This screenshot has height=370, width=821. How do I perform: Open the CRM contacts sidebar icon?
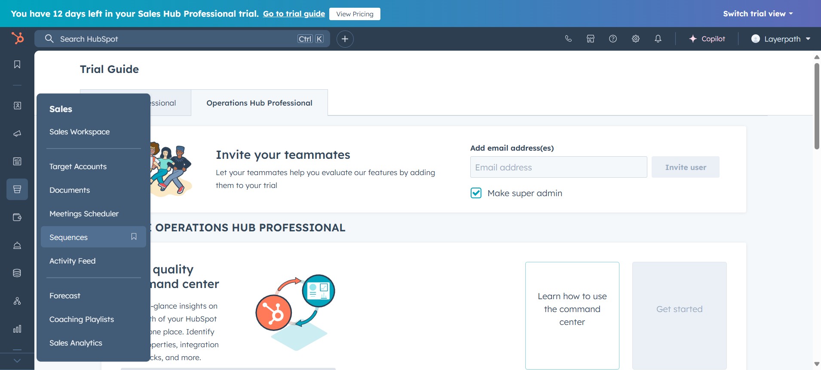pos(17,106)
